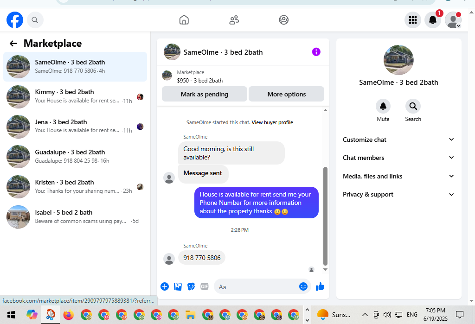
Task: Click the More options button
Action: [x=286, y=94]
